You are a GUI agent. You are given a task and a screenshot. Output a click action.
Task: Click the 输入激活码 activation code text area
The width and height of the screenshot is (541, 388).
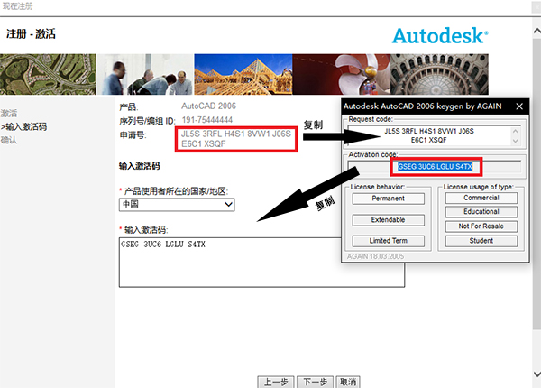[261, 263]
